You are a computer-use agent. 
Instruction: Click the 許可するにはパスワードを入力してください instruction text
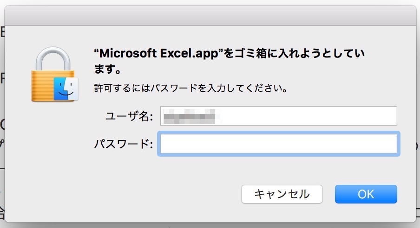pyautogui.click(x=190, y=88)
